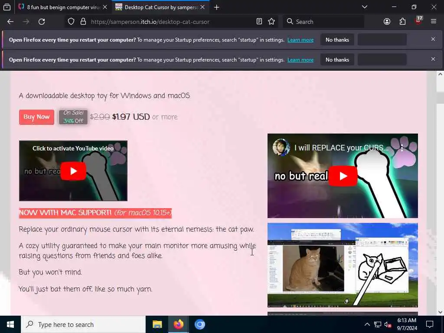Reload the current page
This screenshot has width=444, height=333.
(42, 22)
